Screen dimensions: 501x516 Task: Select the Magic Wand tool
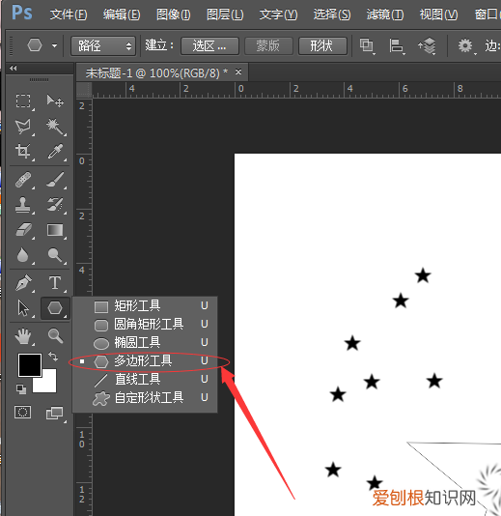click(x=55, y=126)
